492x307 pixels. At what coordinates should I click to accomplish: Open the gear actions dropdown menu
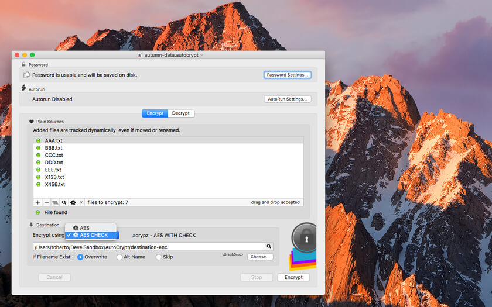(77, 202)
